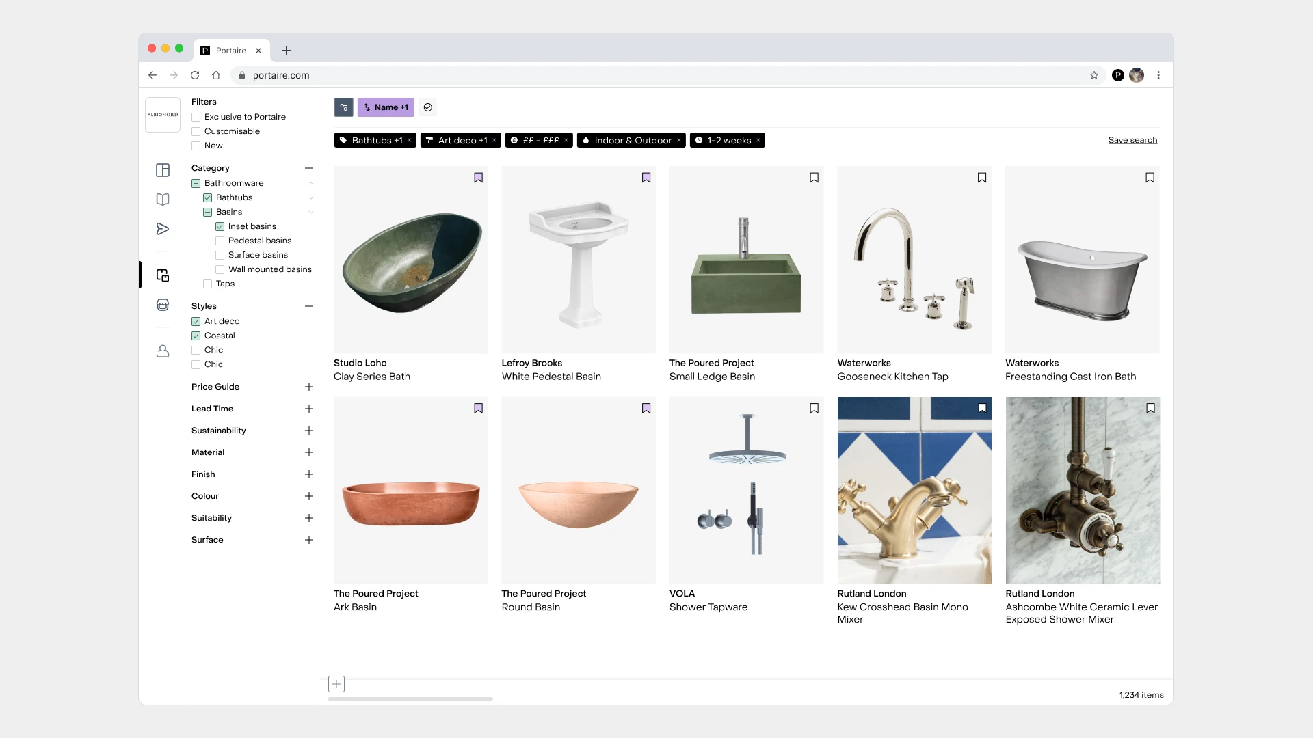Go to browser home page
Image resolution: width=1313 pixels, height=738 pixels.
pos(216,75)
